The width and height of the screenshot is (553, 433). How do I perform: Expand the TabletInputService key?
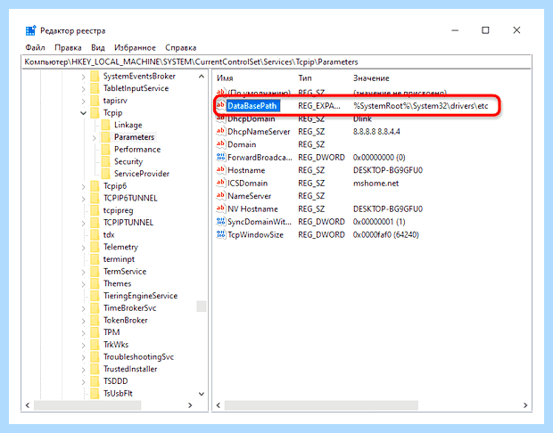point(83,89)
